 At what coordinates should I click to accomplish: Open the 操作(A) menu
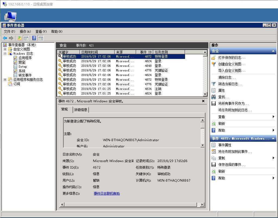[25, 31]
